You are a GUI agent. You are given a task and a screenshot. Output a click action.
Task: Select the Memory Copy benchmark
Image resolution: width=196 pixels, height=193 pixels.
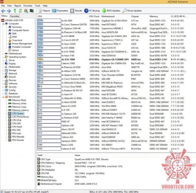coord(19,107)
